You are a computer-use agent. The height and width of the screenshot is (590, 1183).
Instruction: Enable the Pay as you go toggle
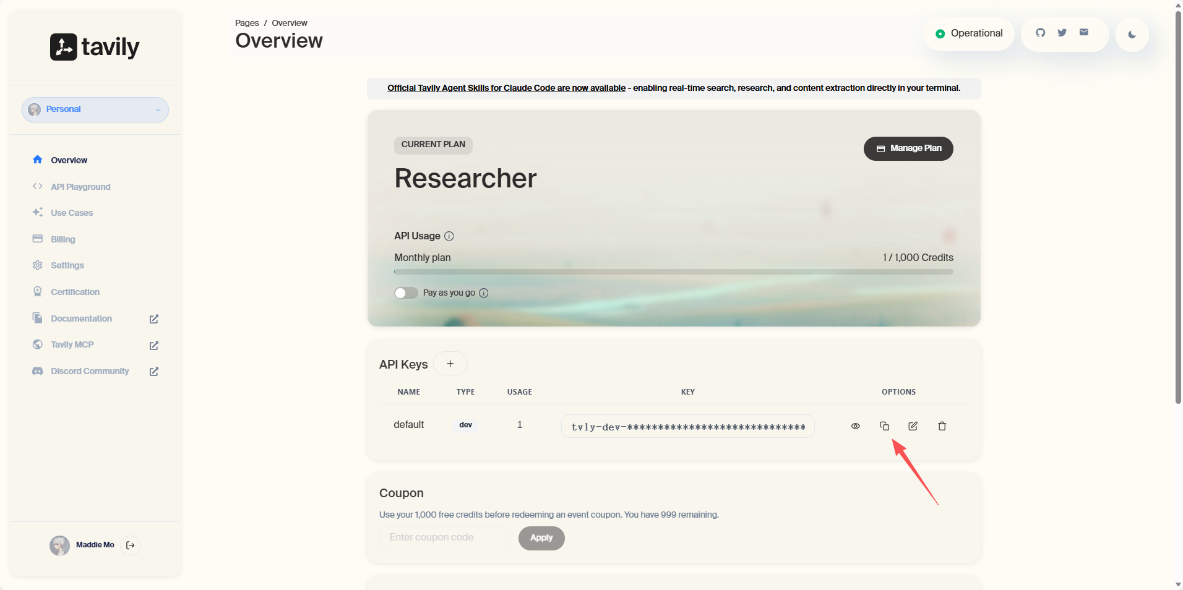(406, 293)
